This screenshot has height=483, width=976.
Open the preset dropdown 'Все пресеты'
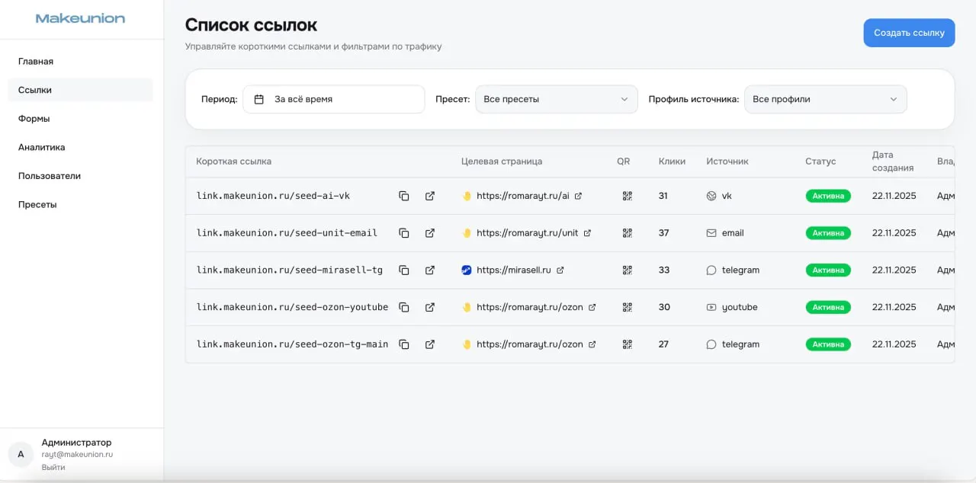pyautogui.click(x=557, y=99)
